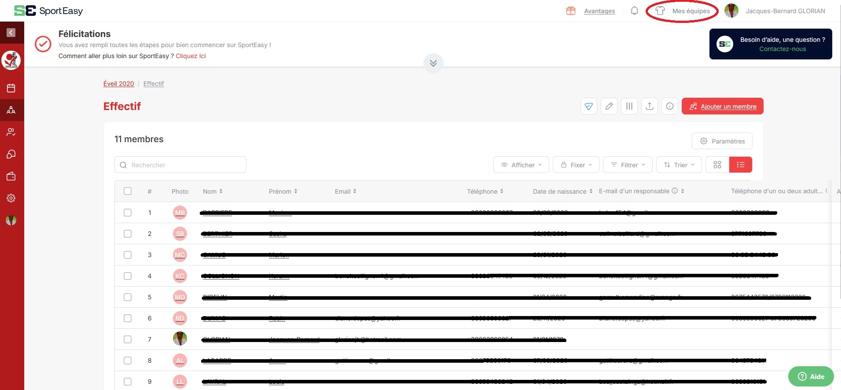Open the calendar icon in the sidebar
Viewport: 841px width, 390px height.
(11, 88)
